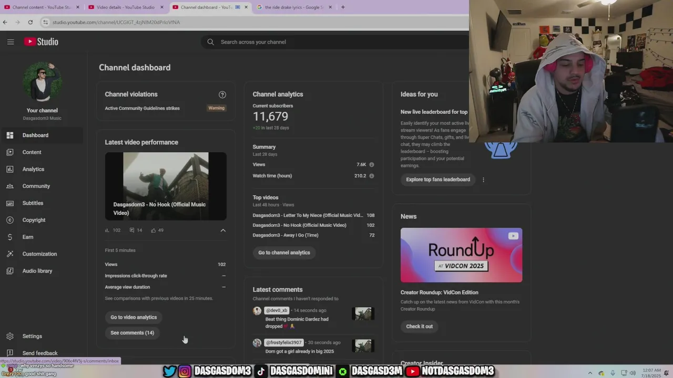Click the address bar URL
673x378 pixels.
click(x=116, y=22)
